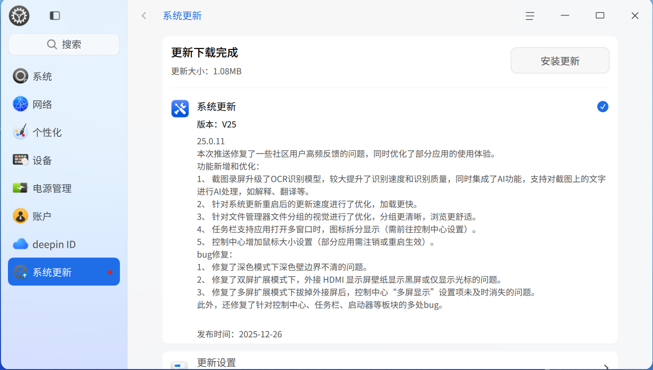Image resolution: width=653 pixels, height=370 pixels.
Task: Click the 更新下载完成 heading
Action: click(x=204, y=53)
